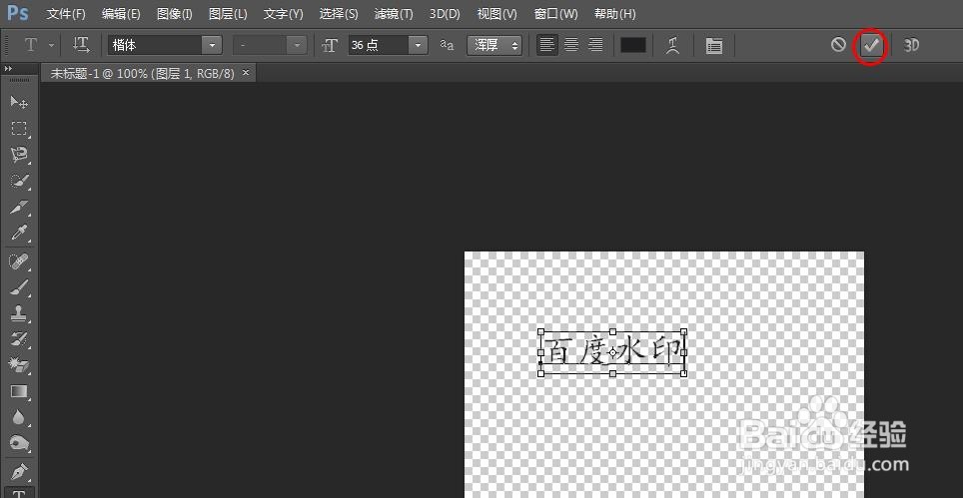Screen dimensions: 963x498
Task: Click the anti-aliasing aa icon
Action: coord(448,45)
